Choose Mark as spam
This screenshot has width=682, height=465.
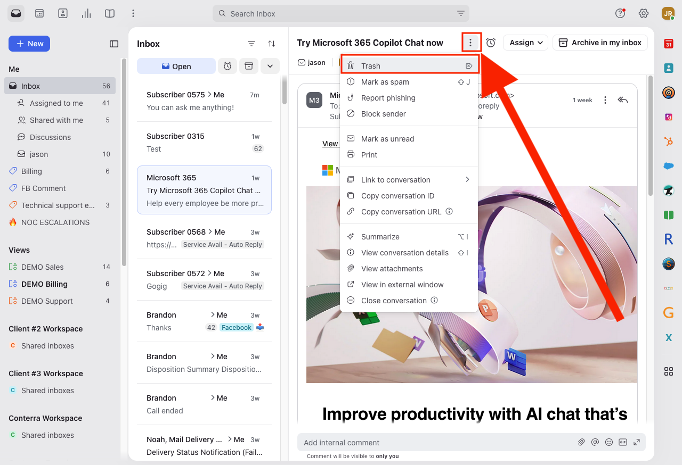pos(409,82)
